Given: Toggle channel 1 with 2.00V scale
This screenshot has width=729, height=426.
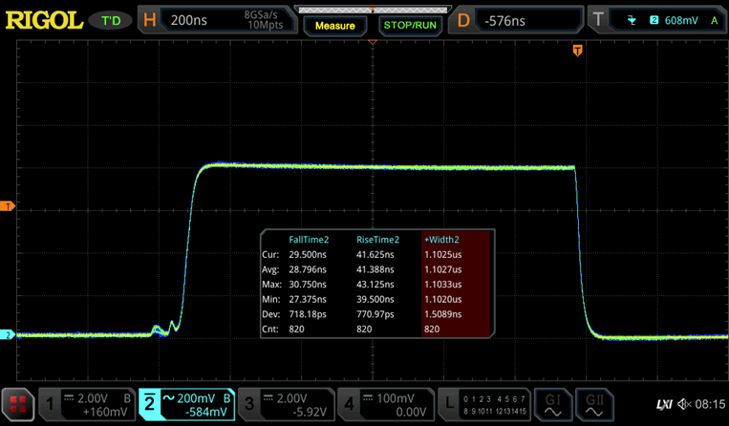Looking at the screenshot, I should pos(88,405).
